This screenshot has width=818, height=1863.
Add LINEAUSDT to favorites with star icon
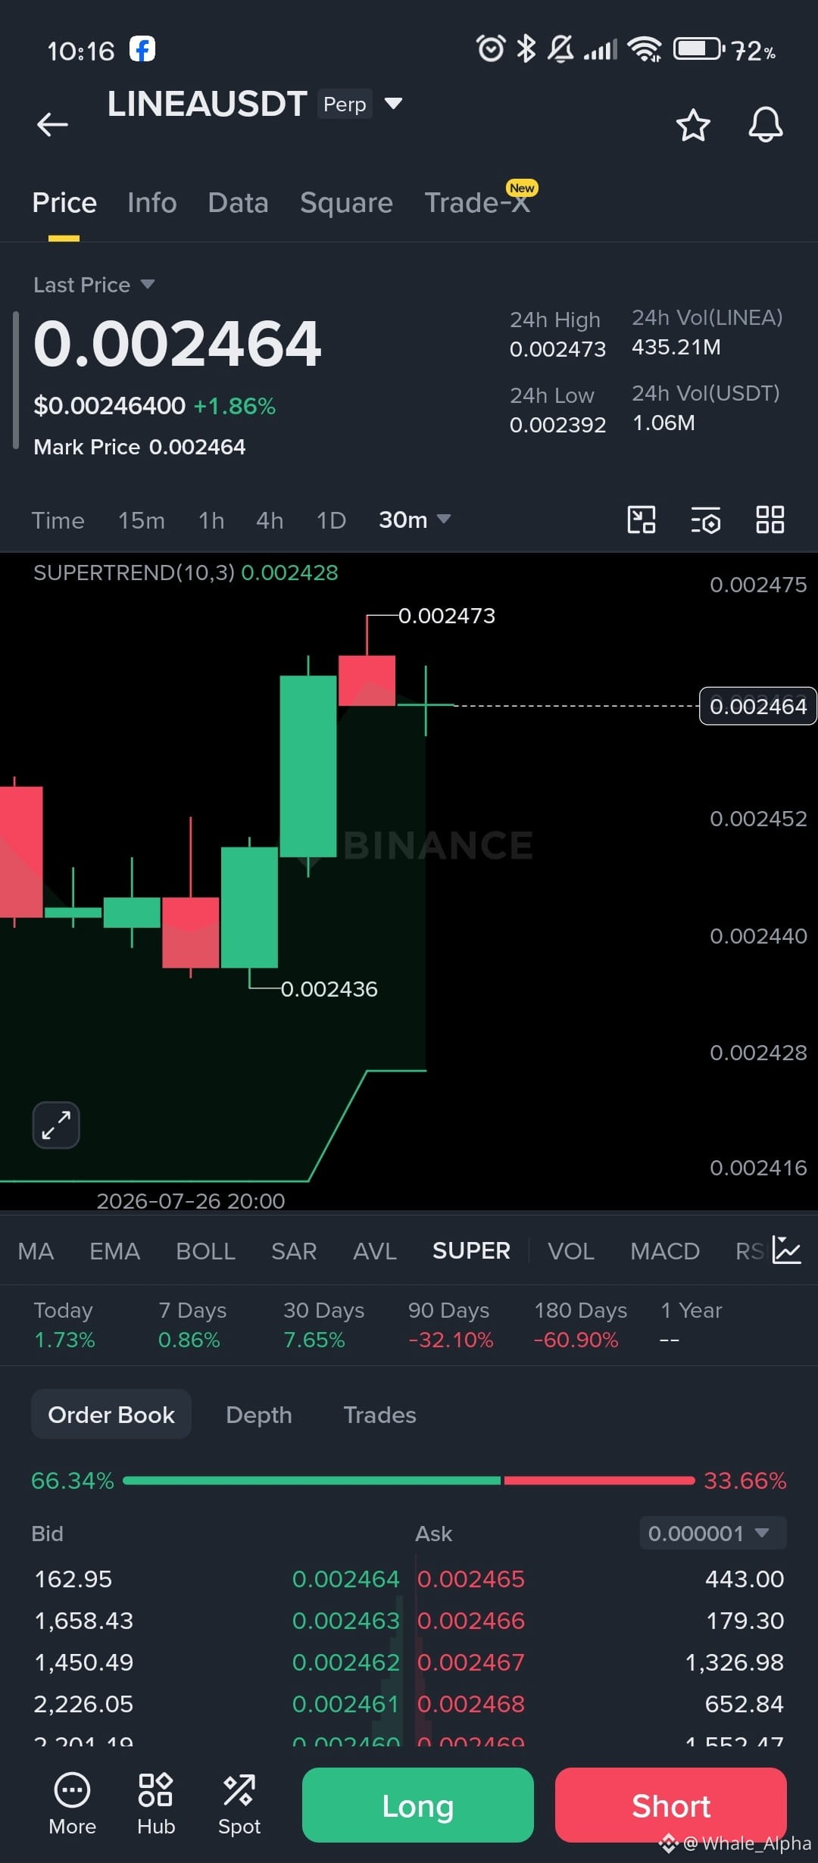pyautogui.click(x=693, y=125)
